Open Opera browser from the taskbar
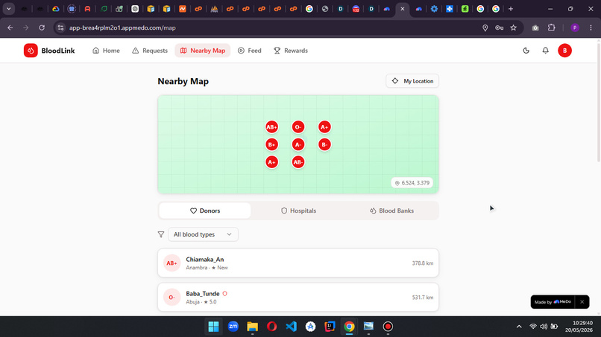 point(271,327)
